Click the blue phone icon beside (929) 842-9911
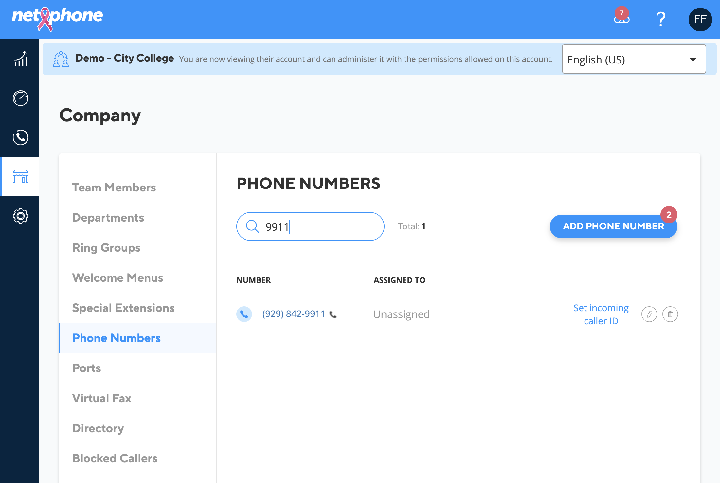 pyautogui.click(x=244, y=314)
